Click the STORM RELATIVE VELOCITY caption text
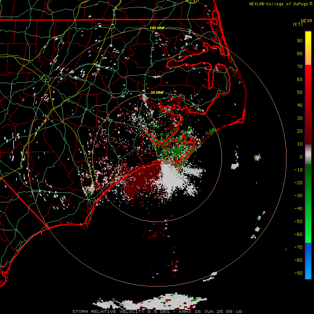 click(108, 312)
